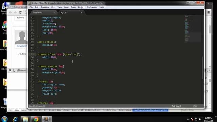217x122 pixels.
Task: Click the network tray icon
Action: point(196,119)
